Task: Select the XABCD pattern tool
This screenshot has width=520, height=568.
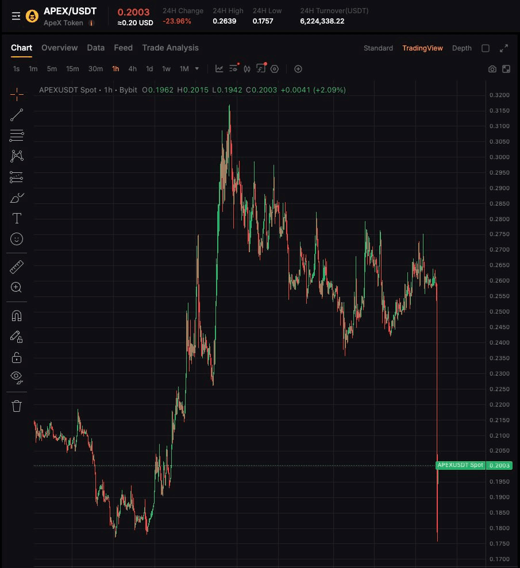Action: 17,156
